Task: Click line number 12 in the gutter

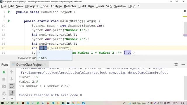Action: 3,35
